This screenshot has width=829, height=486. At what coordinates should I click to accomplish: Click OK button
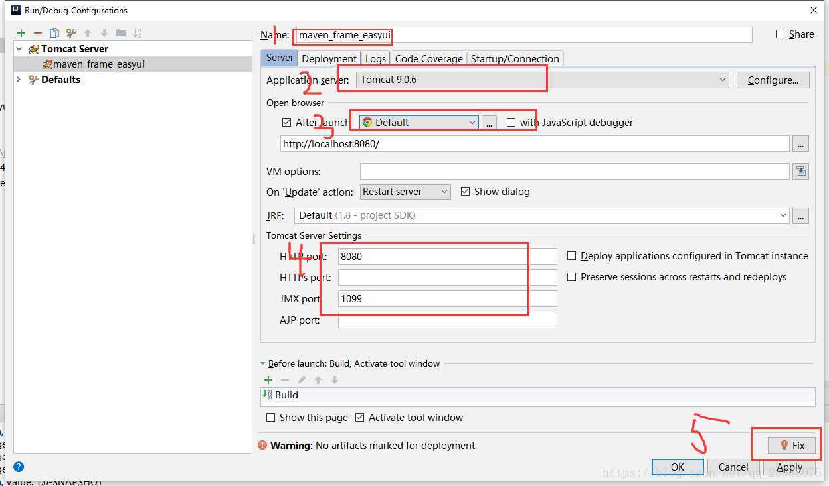pos(678,467)
